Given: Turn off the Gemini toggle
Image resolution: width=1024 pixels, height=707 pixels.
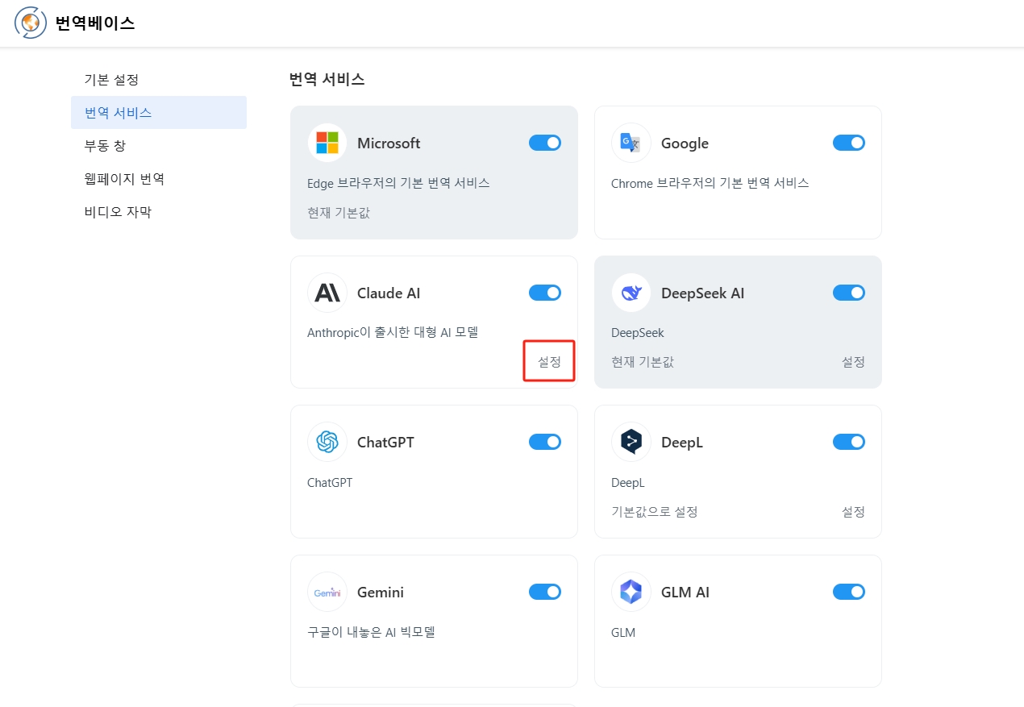Looking at the screenshot, I should pyautogui.click(x=545, y=592).
